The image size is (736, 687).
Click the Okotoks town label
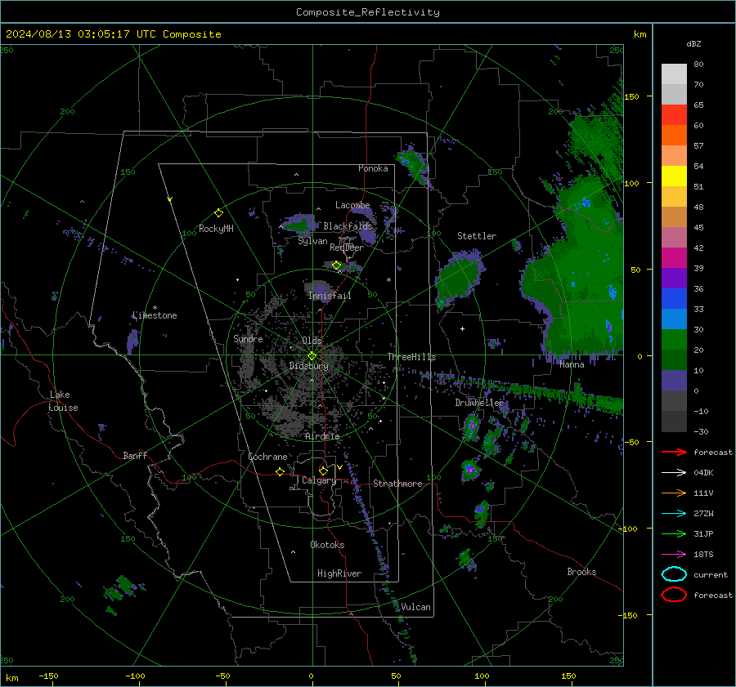point(327,545)
